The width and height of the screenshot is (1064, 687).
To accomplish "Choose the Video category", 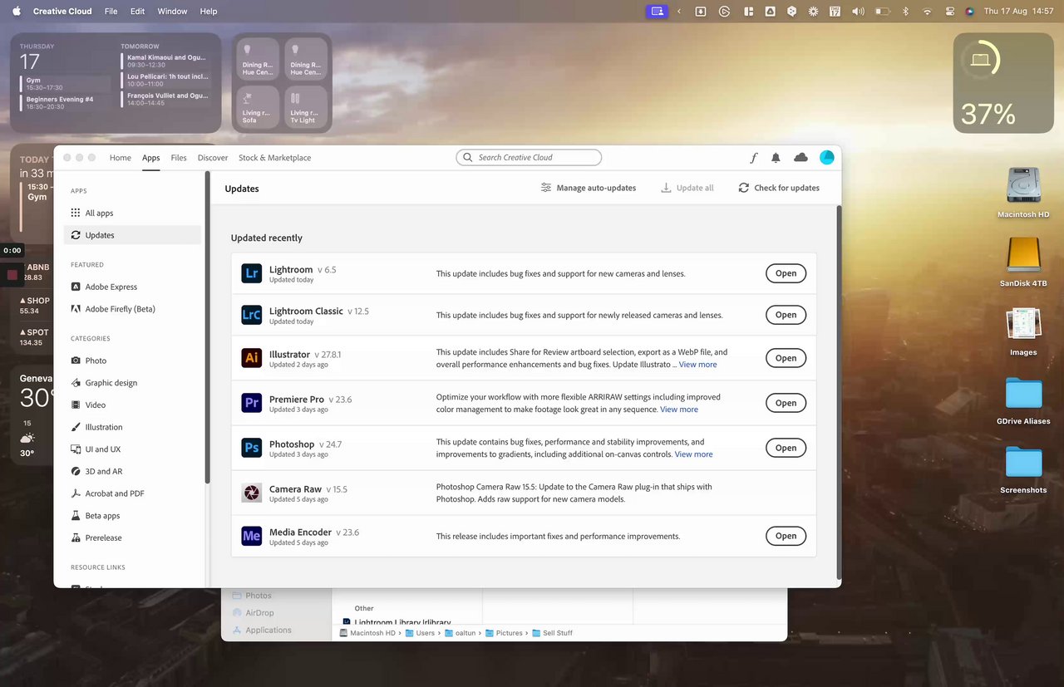I will coord(132,405).
